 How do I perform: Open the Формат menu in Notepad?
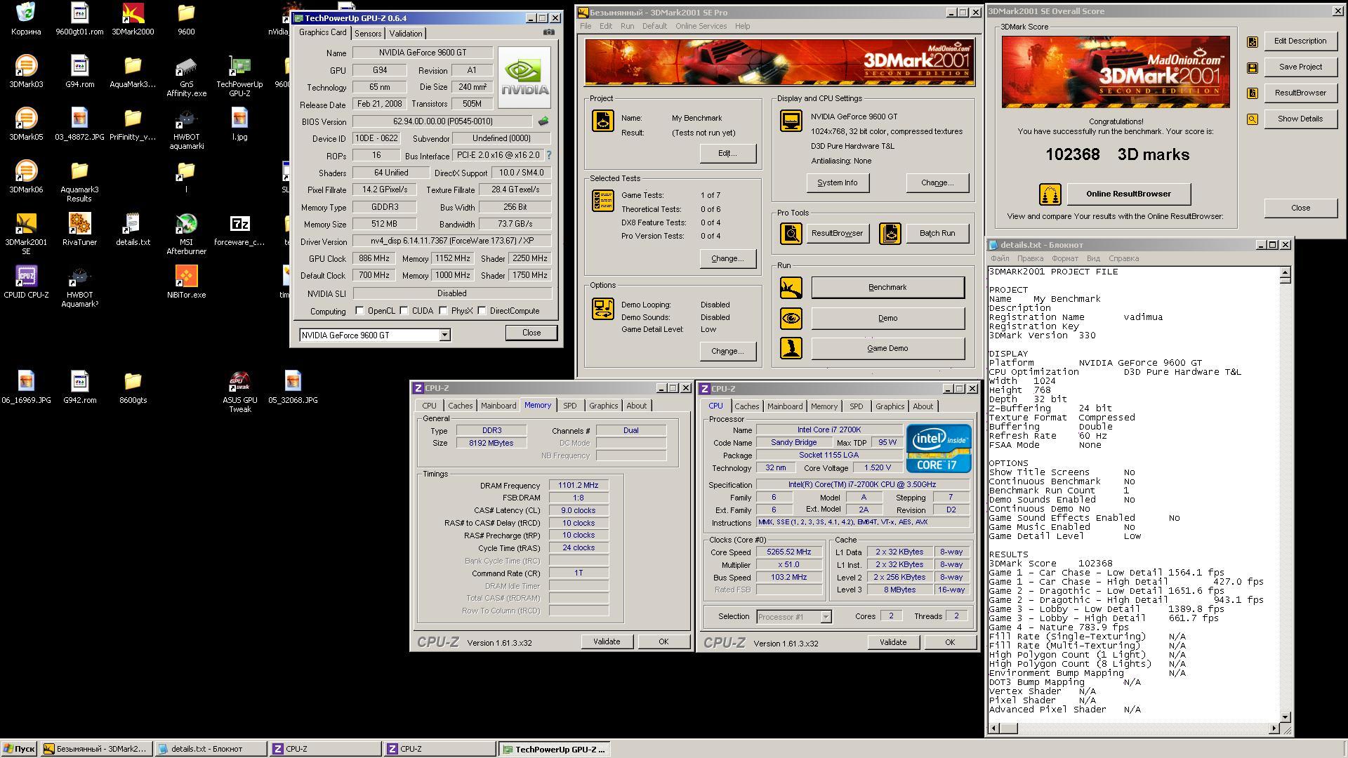point(1064,258)
